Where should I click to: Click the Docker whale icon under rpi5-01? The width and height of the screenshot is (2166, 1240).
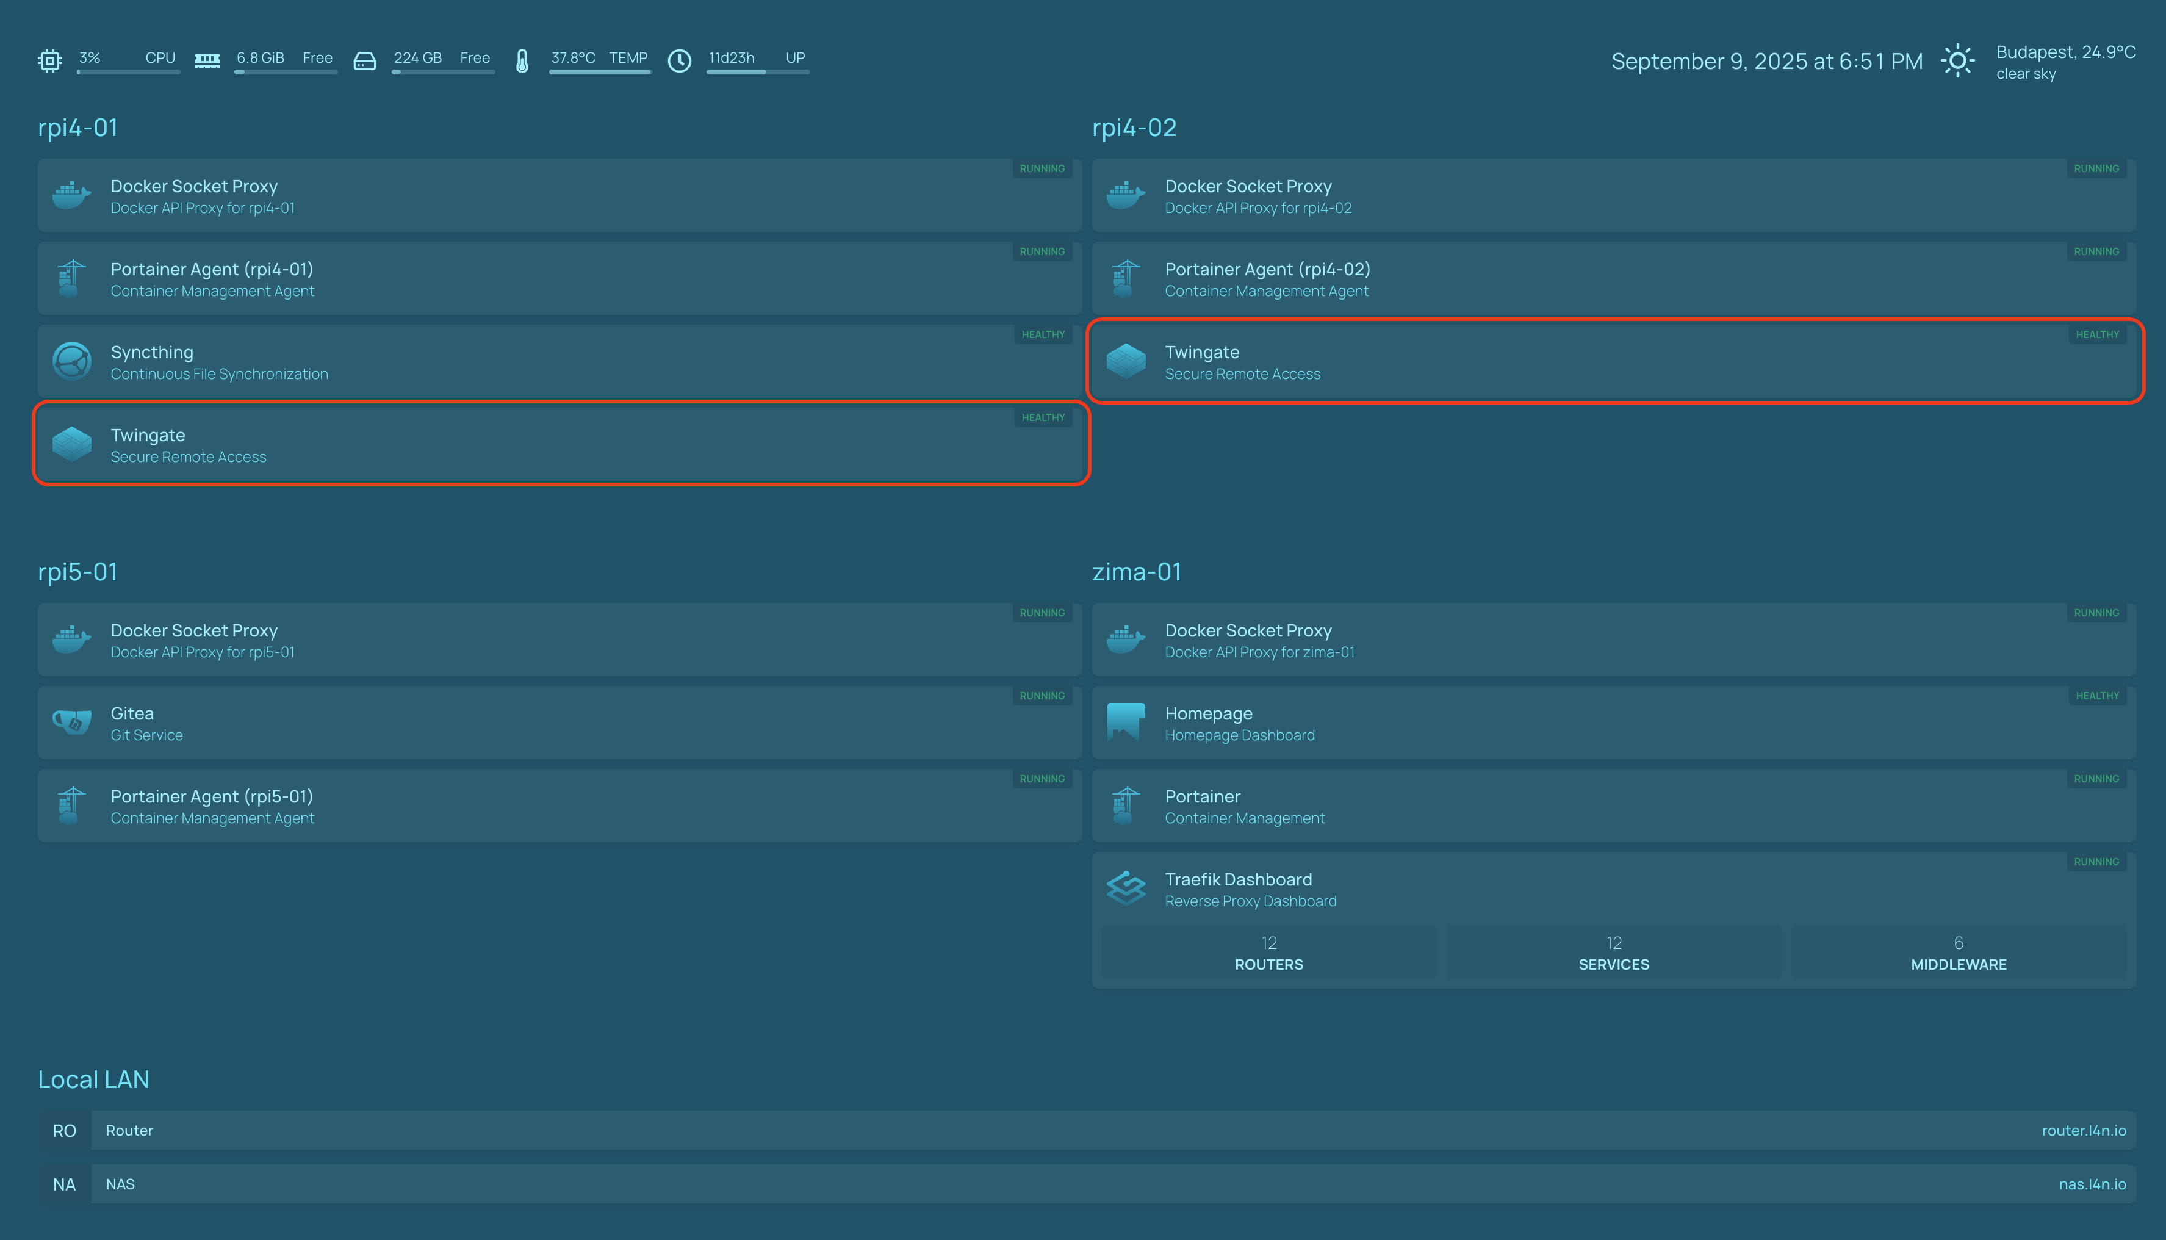click(71, 639)
